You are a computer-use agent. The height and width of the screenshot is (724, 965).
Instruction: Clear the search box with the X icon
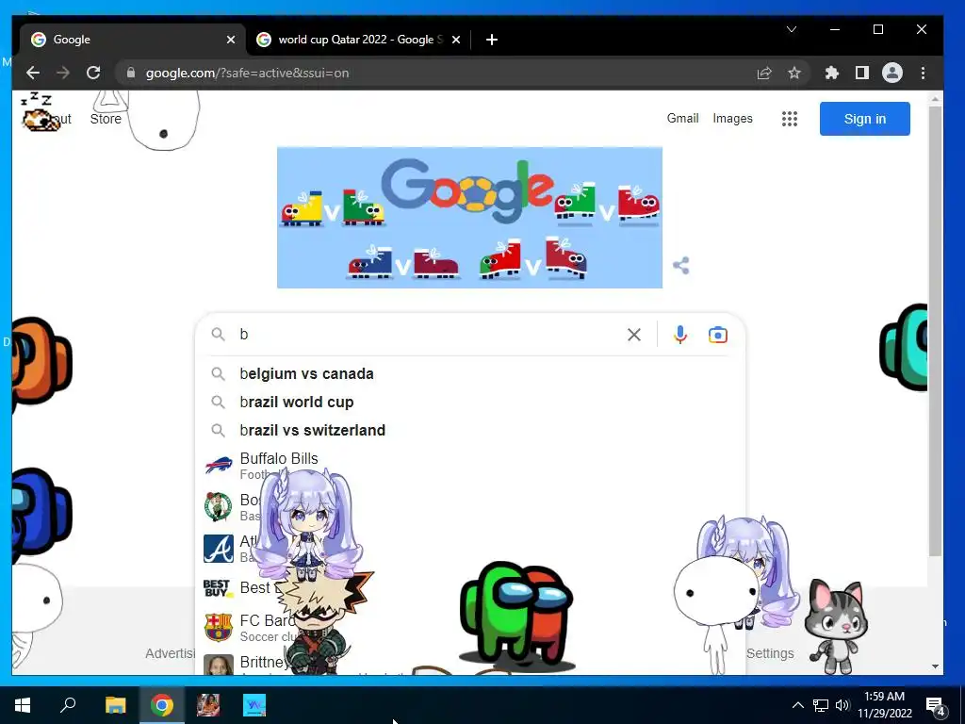coord(634,335)
